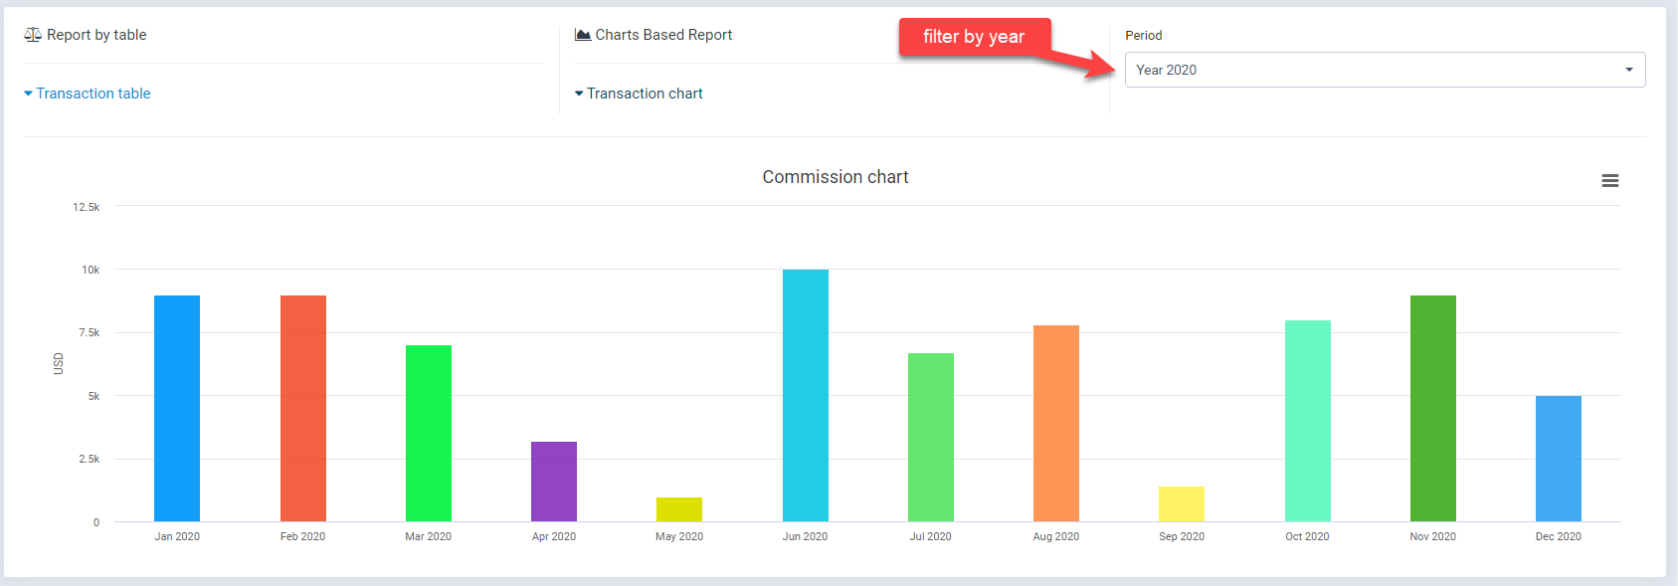The width and height of the screenshot is (1678, 586).
Task: Select the cyan Jun 2020 bar
Action: (x=806, y=395)
